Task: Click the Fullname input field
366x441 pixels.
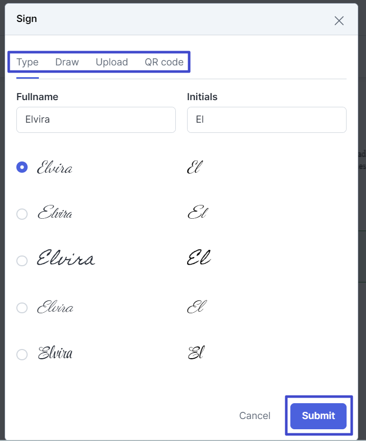Action: coord(96,120)
